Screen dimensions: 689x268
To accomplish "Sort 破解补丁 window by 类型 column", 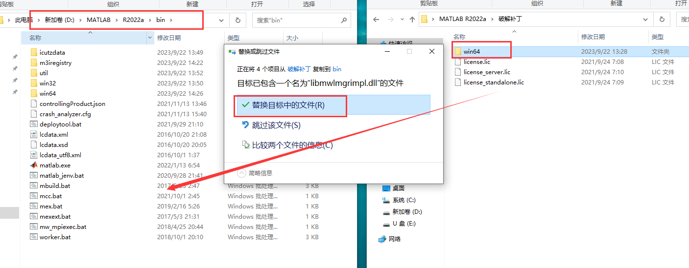I will point(658,37).
